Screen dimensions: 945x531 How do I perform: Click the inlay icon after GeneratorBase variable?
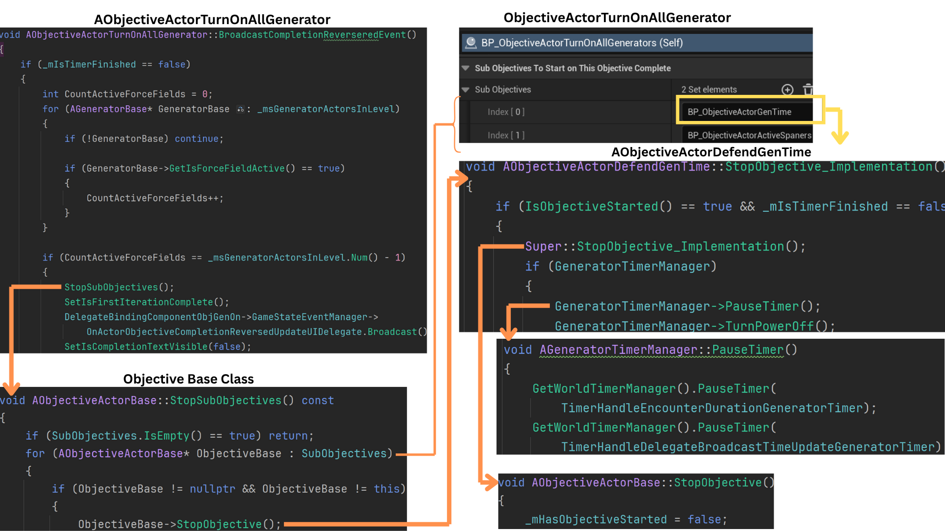240,109
